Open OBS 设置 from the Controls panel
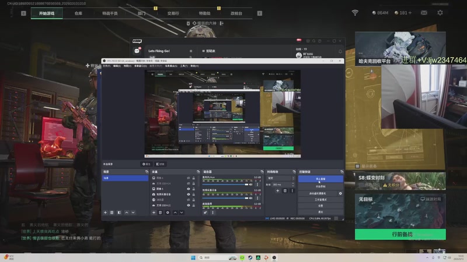Screen dimensions: 467x262 tap(320, 206)
